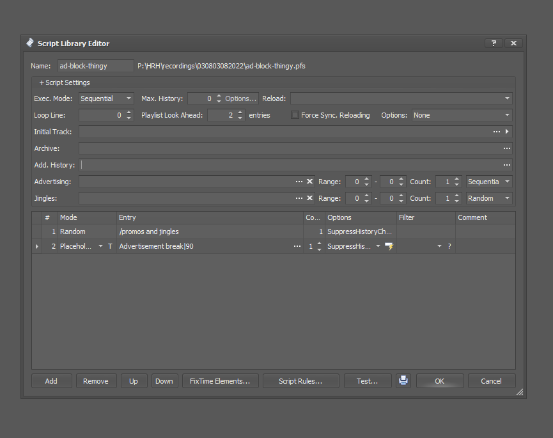Click the printer icon next to Test
The height and width of the screenshot is (438, 553).
point(403,380)
